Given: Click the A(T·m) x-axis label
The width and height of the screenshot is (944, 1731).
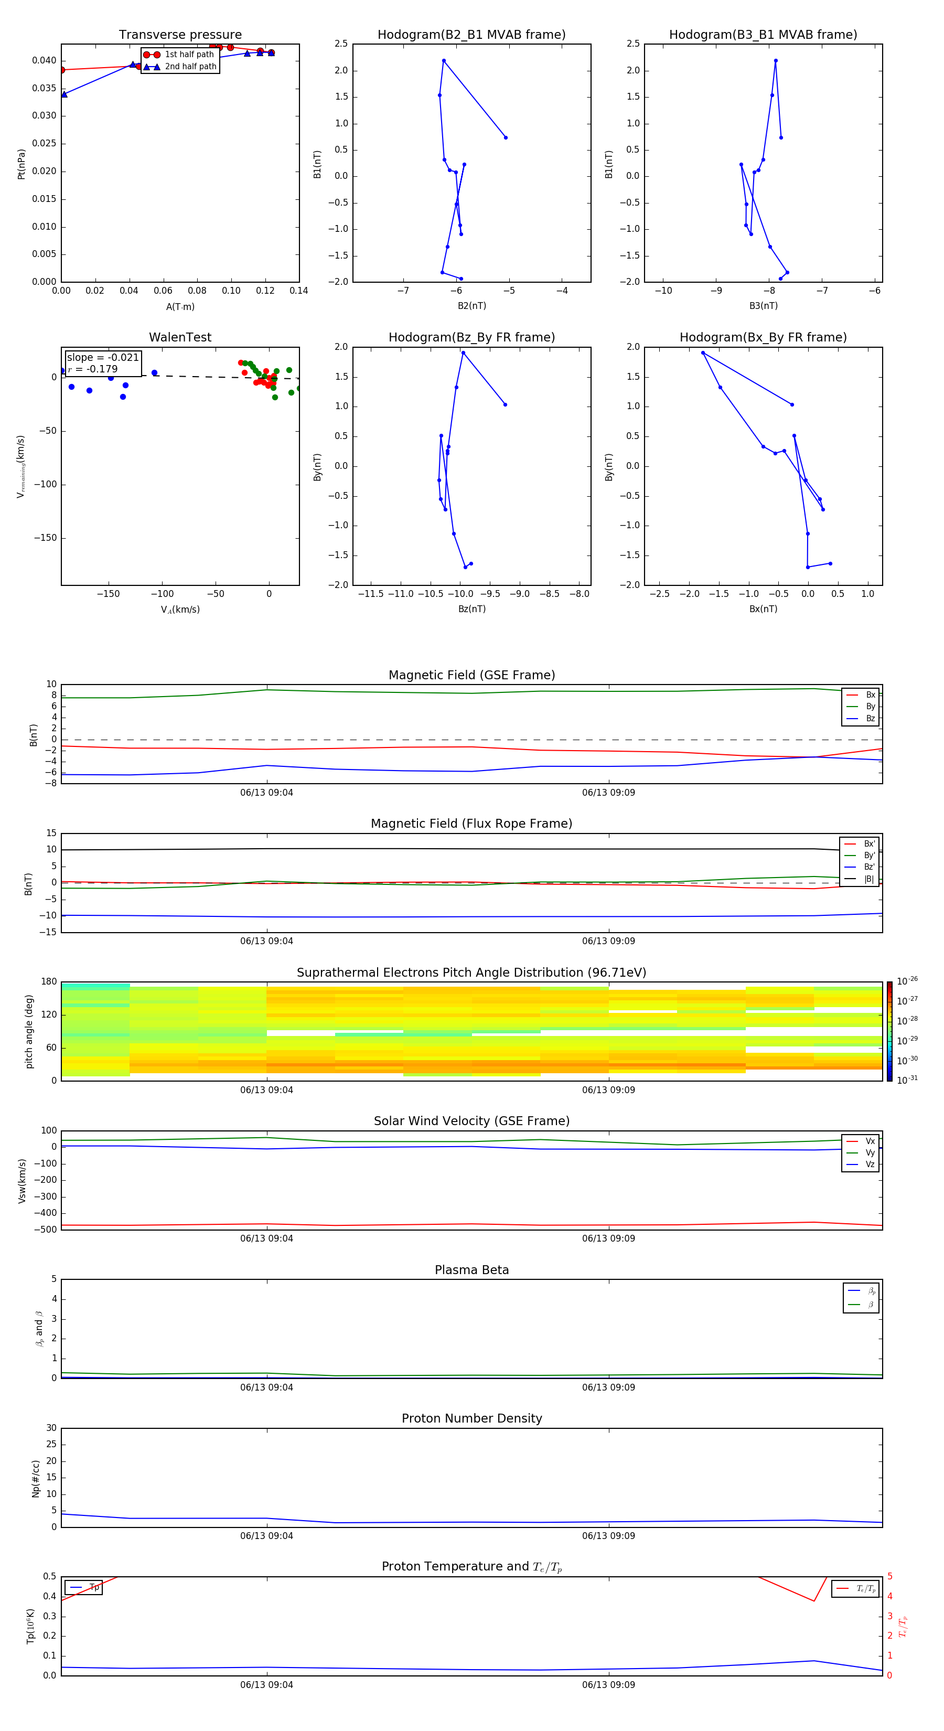Looking at the screenshot, I should [180, 307].
